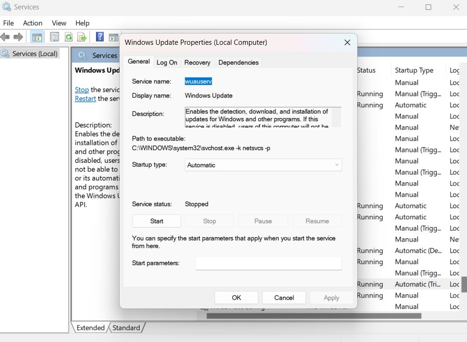Click the Resume button in the dialog

tap(317, 221)
